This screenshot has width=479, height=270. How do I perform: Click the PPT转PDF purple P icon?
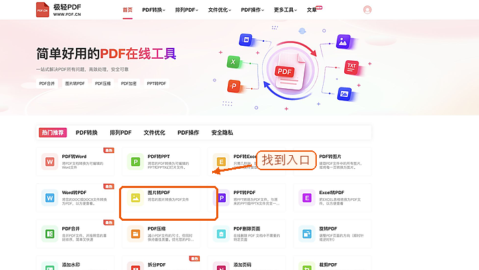(x=222, y=198)
